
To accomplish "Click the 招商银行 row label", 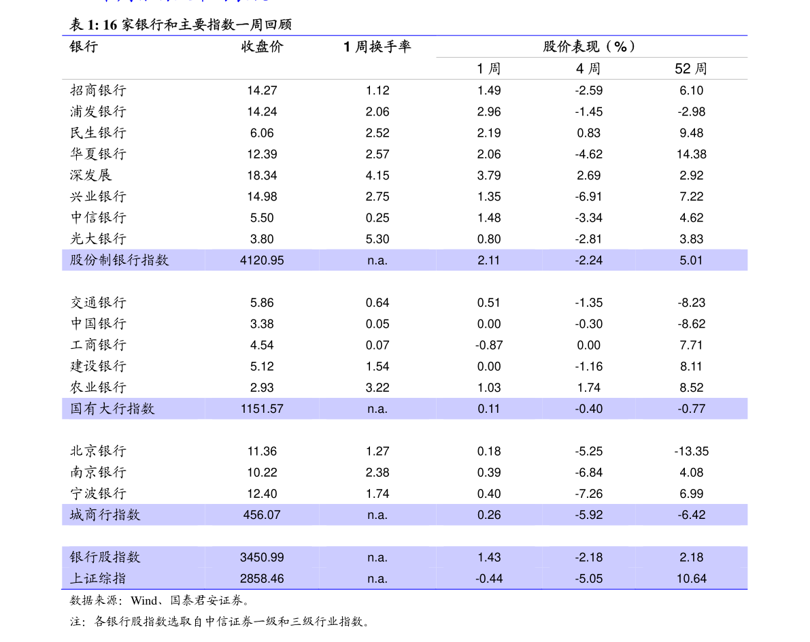I will [98, 90].
